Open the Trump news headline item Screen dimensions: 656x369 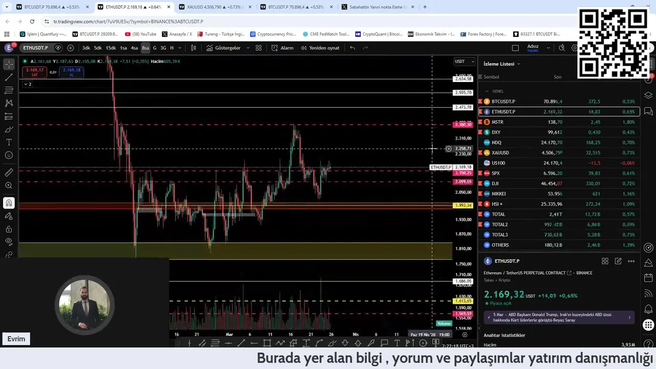[559, 317]
